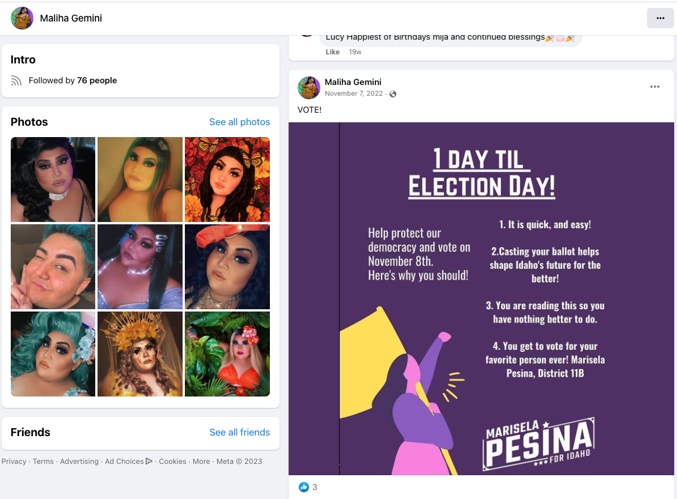The height and width of the screenshot is (499, 677).
Task: Open See all friends link
Action: point(240,432)
